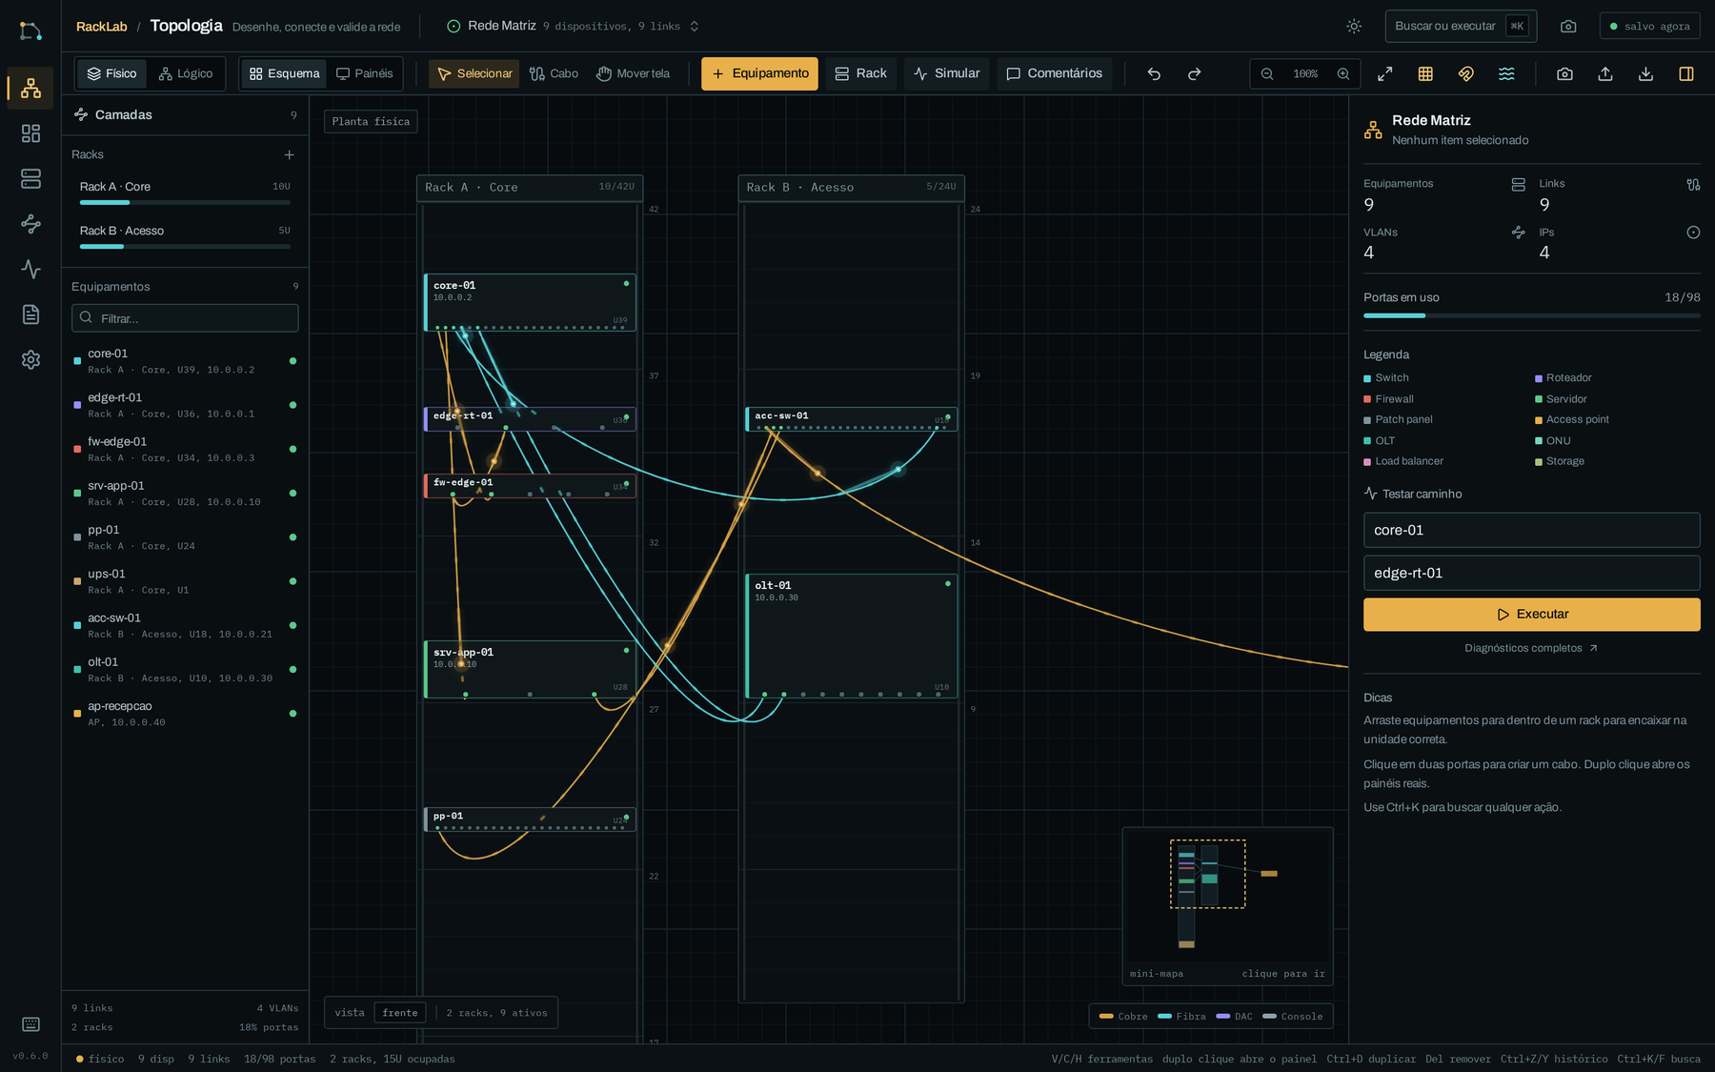Toggle the grid overlay icon
1715x1072 pixels.
click(x=1425, y=73)
